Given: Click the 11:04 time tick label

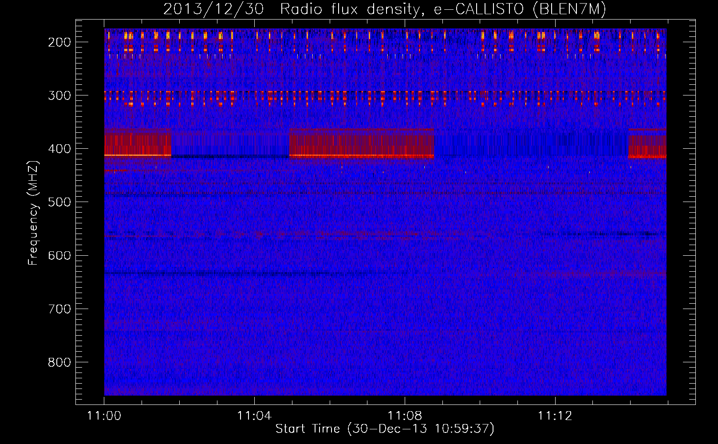Looking at the screenshot, I should 254,416.
